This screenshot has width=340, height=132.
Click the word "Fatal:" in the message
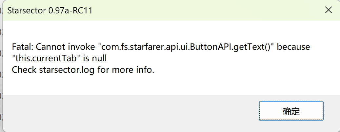pyautogui.click(x=22, y=47)
